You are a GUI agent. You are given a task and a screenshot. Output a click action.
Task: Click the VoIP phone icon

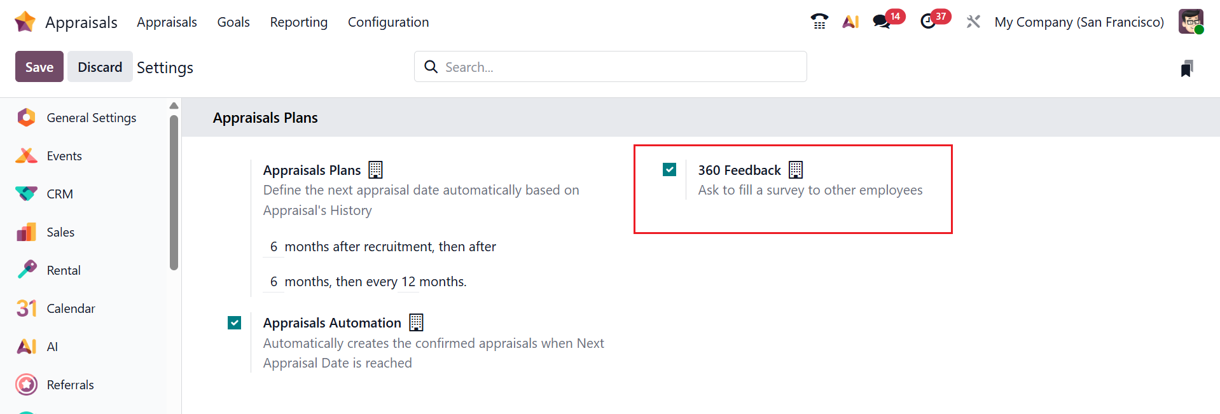pyautogui.click(x=819, y=22)
